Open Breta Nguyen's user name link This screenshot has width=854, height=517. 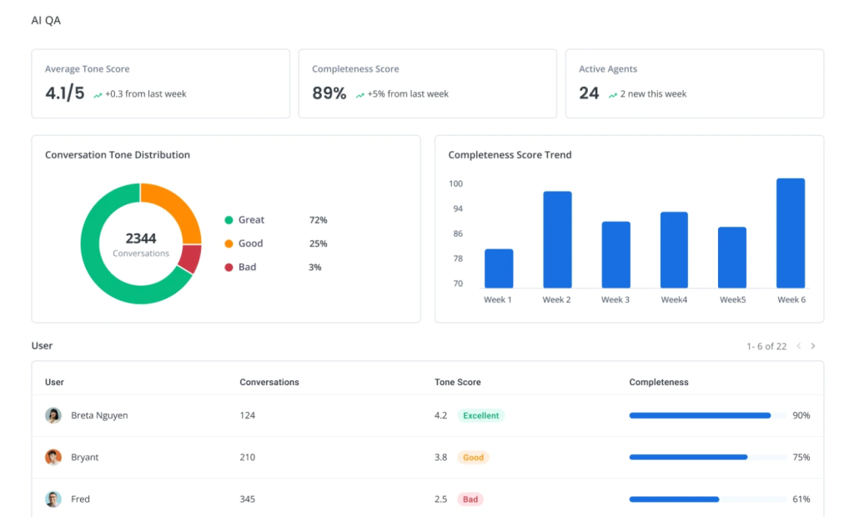tap(99, 415)
